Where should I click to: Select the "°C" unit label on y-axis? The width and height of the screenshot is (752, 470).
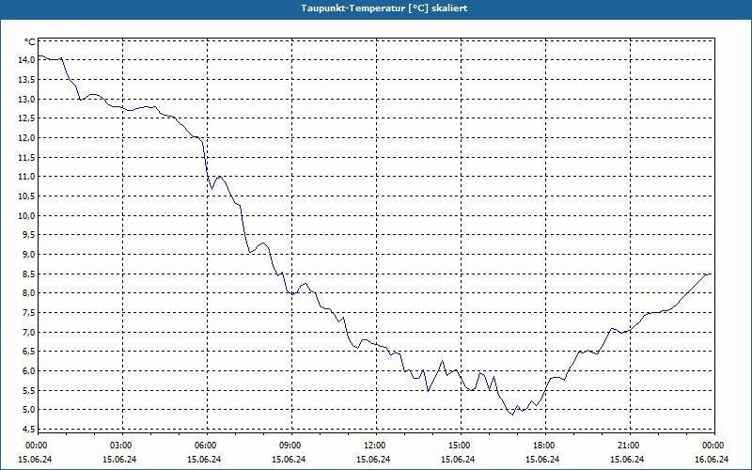coord(29,42)
